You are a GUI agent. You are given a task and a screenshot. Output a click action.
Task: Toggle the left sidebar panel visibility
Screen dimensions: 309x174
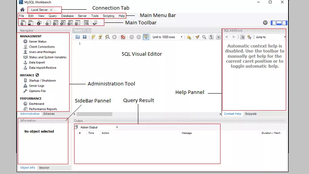pyautogui.click(x=273, y=23)
